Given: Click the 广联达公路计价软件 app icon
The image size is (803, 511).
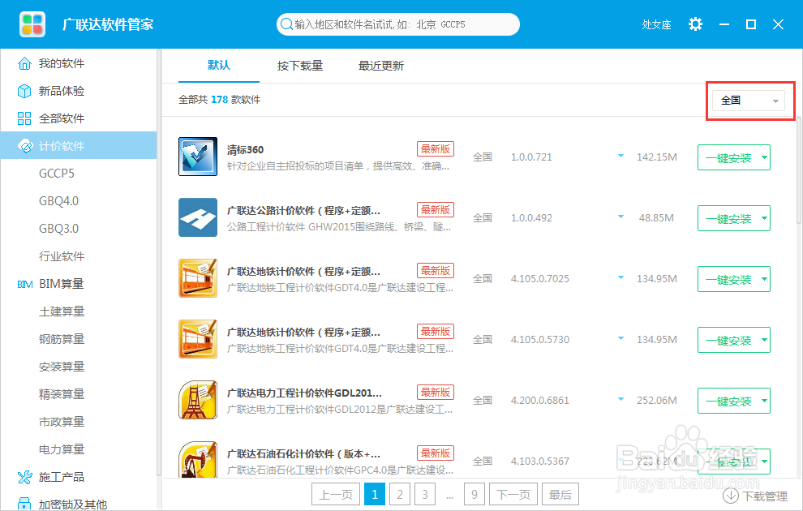Looking at the screenshot, I should click(198, 217).
